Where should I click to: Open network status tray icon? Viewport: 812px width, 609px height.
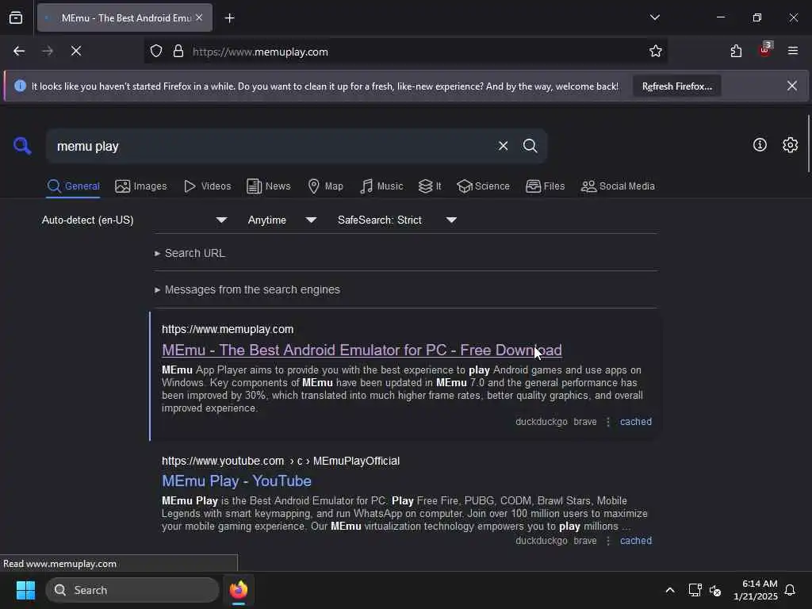coord(695,590)
